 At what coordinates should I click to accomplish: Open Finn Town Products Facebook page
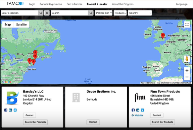pos(133,110)
